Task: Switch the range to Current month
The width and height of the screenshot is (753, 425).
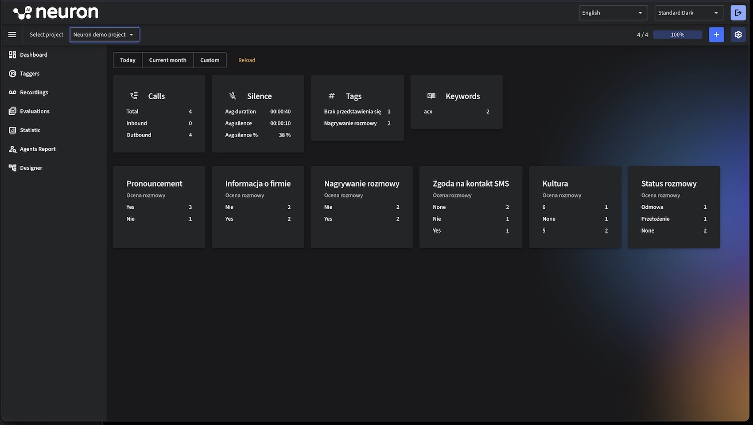Action: [x=167, y=60]
